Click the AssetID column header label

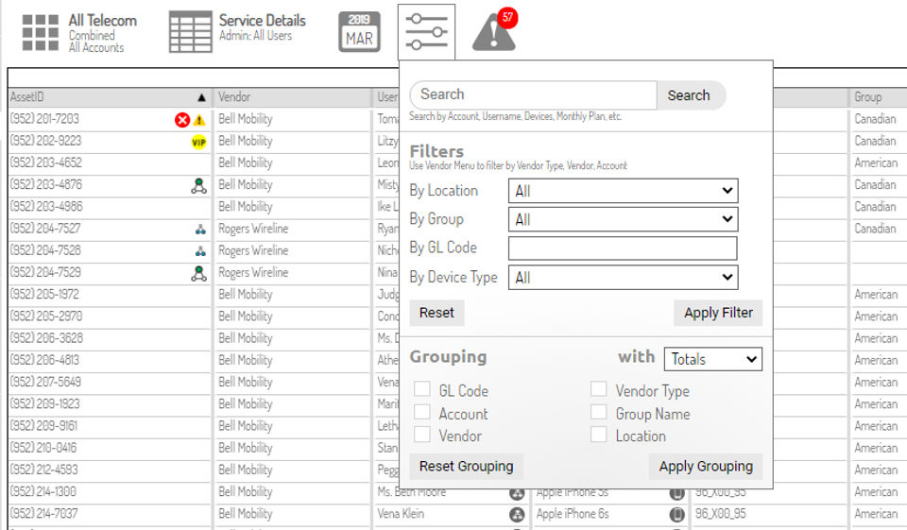(x=27, y=97)
